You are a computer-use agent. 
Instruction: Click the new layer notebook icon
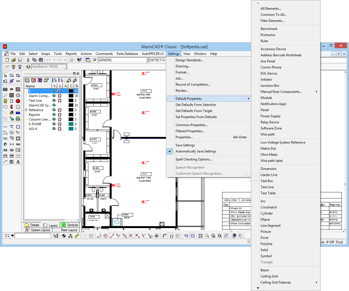(x=27, y=80)
